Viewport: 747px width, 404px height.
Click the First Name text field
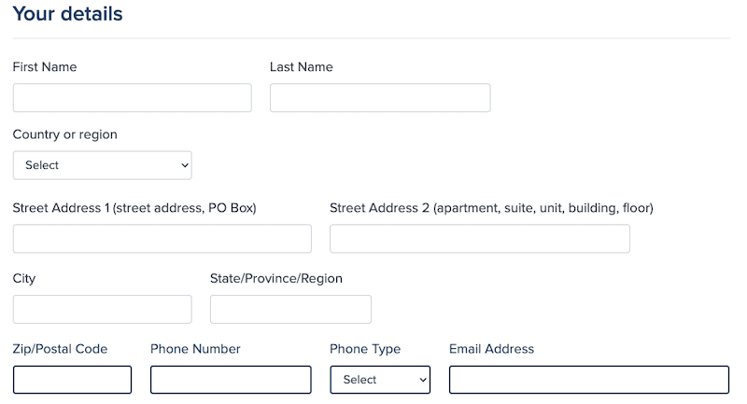click(x=132, y=98)
